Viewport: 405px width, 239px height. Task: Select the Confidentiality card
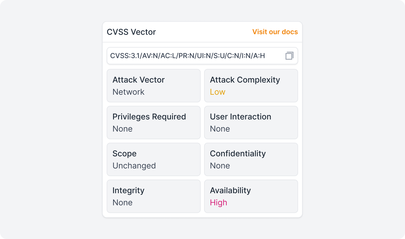pyautogui.click(x=251, y=160)
